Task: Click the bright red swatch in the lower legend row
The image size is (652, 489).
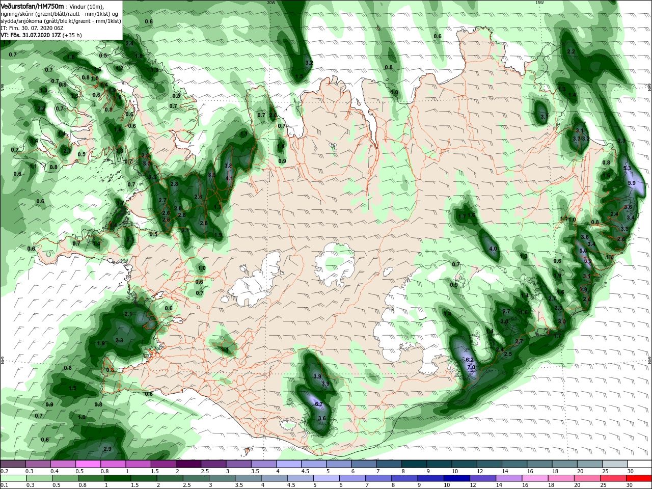Action: tap(639, 478)
